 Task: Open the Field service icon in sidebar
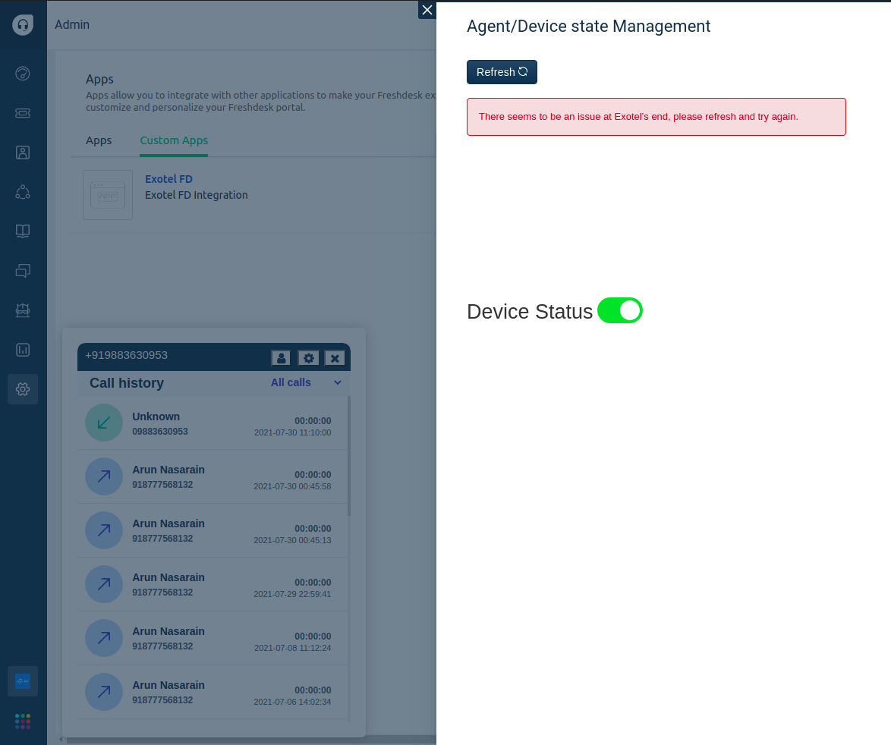point(23,310)
